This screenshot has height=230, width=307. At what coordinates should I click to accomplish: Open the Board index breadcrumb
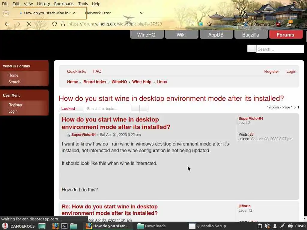pos(95,82)
